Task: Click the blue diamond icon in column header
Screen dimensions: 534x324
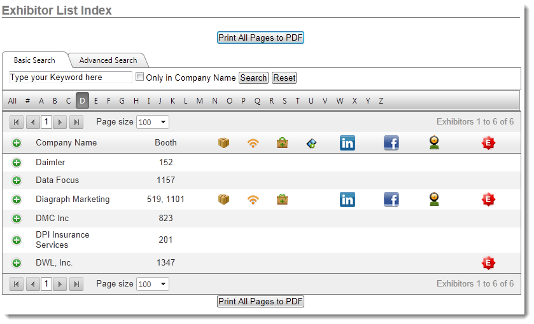Action: tap(312, 144)
